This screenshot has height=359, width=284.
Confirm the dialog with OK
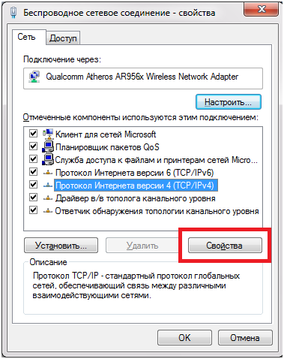pos(184,337)
